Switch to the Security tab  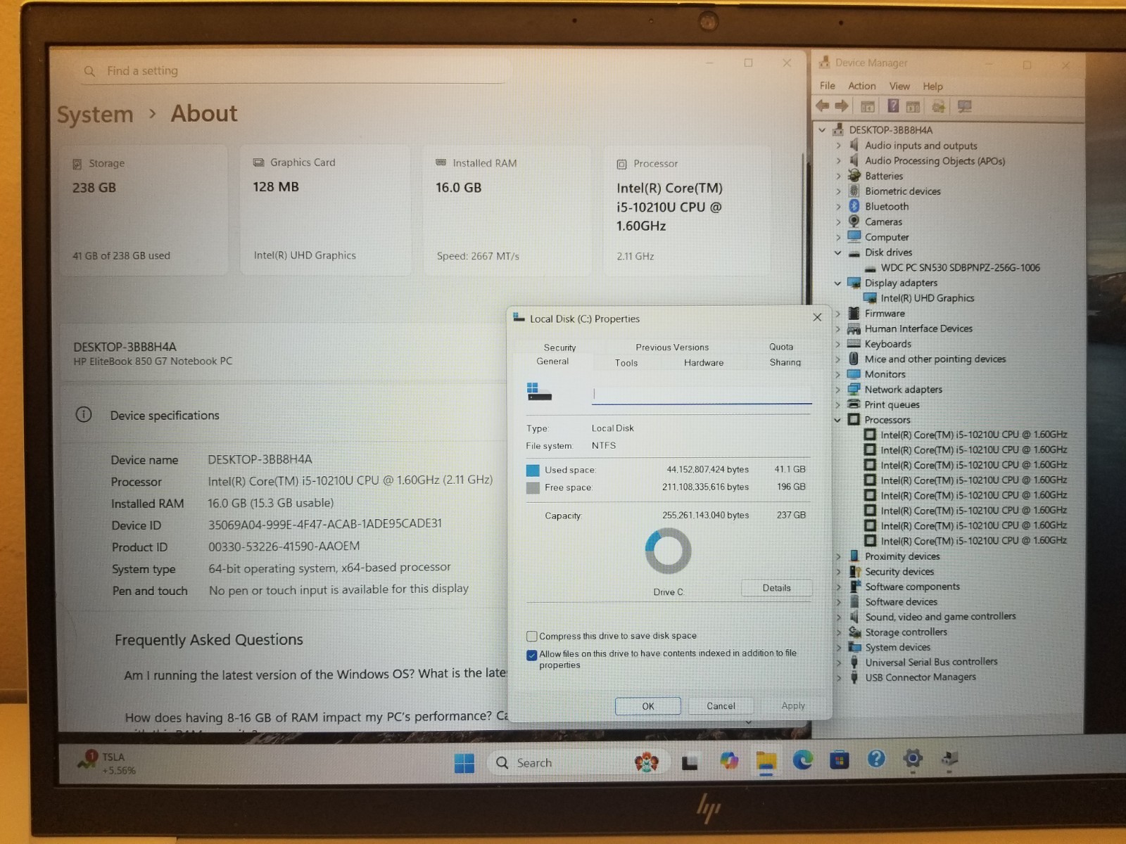[x=560, y=347]
